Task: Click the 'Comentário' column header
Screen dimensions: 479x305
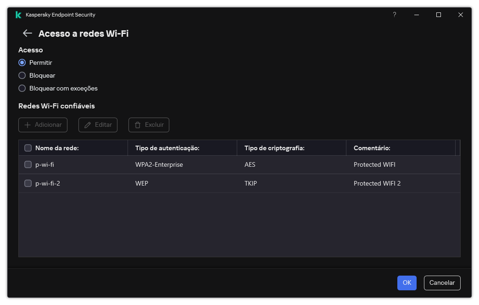Action: [372, 147]
